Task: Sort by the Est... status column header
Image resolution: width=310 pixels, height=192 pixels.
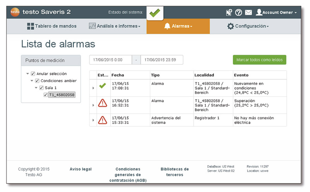Action: pos(103,75)
